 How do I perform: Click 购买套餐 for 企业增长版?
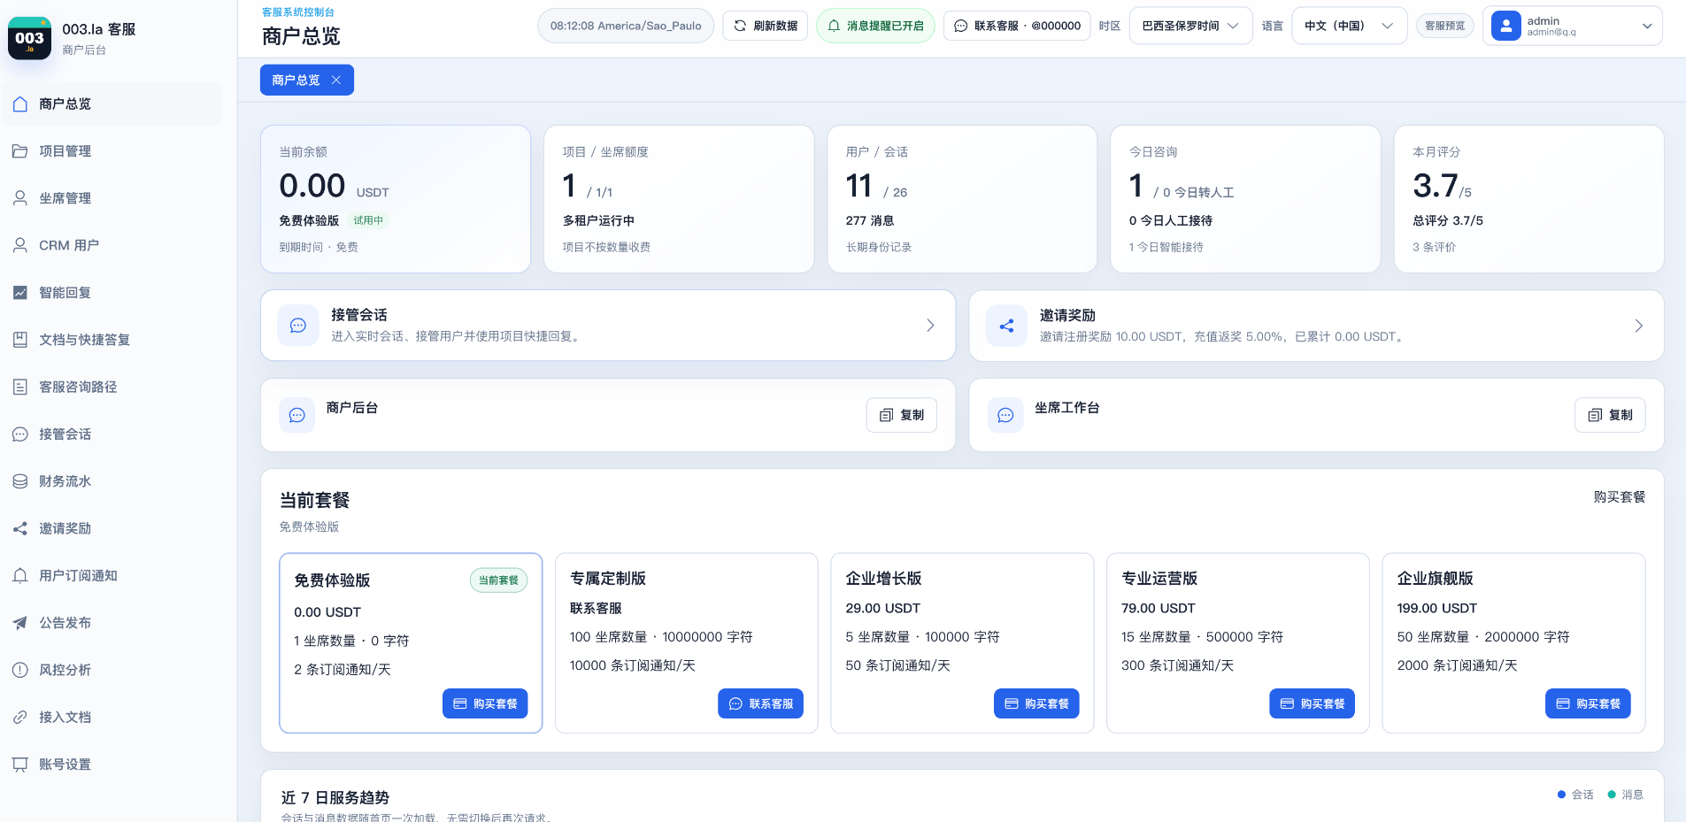(x=1036, y=703)
